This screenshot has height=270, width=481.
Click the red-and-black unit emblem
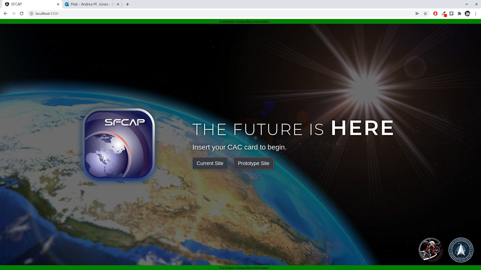[x=431, y=250]
